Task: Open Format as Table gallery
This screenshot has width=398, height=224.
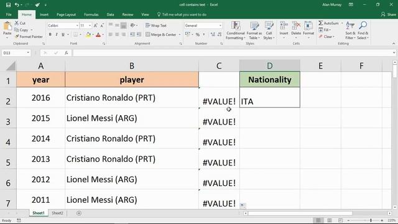Action: [x=254, y=30]
